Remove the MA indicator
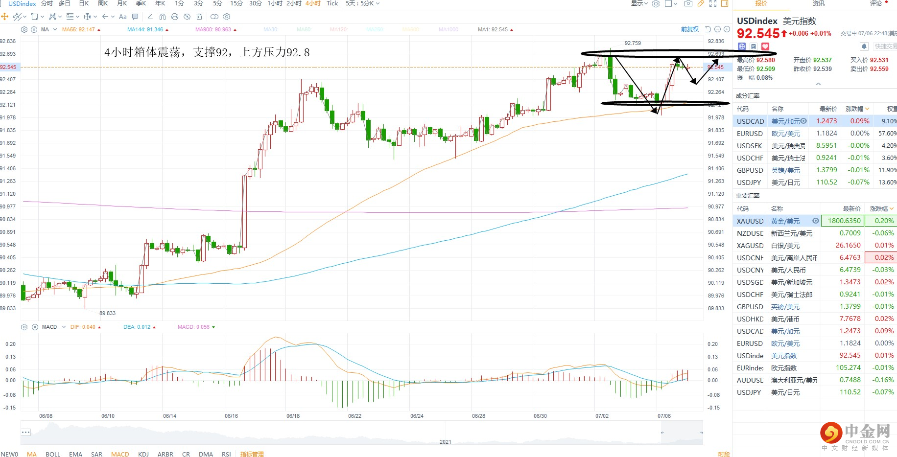Image resolution: width=897 pixels, height=457 pixels. pos(34,29)
